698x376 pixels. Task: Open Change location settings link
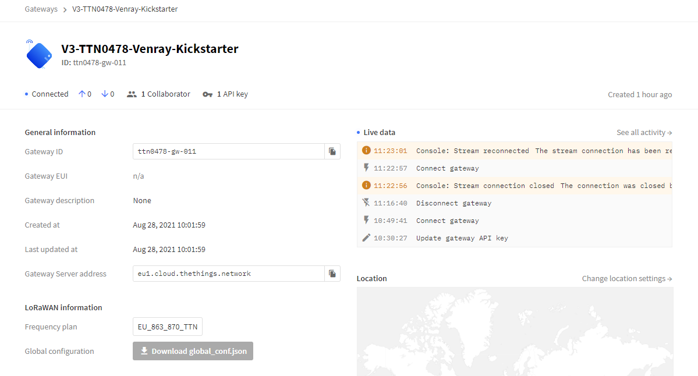pyautogui.click(x=627, y=279)
